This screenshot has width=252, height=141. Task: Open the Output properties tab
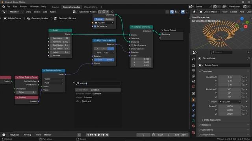pyautogui.click(x=193, y=71)
